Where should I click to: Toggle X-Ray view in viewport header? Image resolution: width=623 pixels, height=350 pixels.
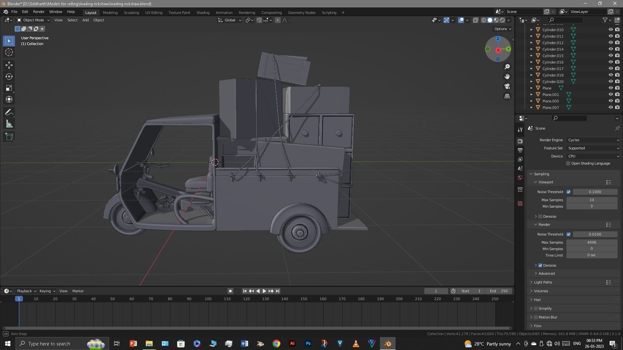pyautogui.click(x=475, y=20)
